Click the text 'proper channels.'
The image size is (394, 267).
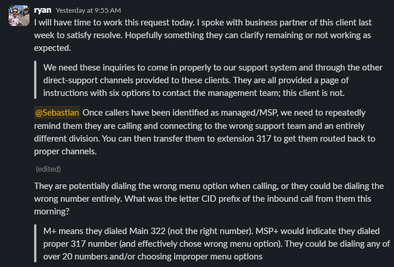pos(65,151)
